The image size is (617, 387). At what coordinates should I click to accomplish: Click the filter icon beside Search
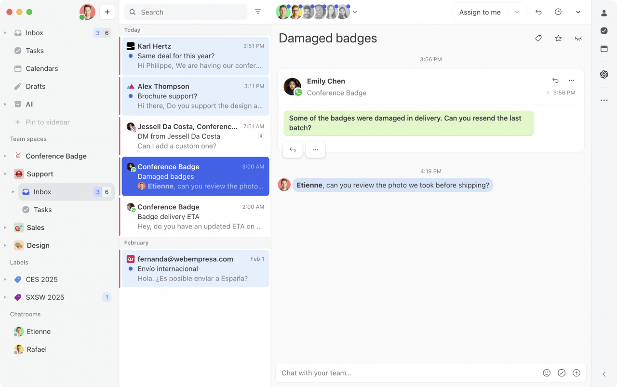click(258, 12)
